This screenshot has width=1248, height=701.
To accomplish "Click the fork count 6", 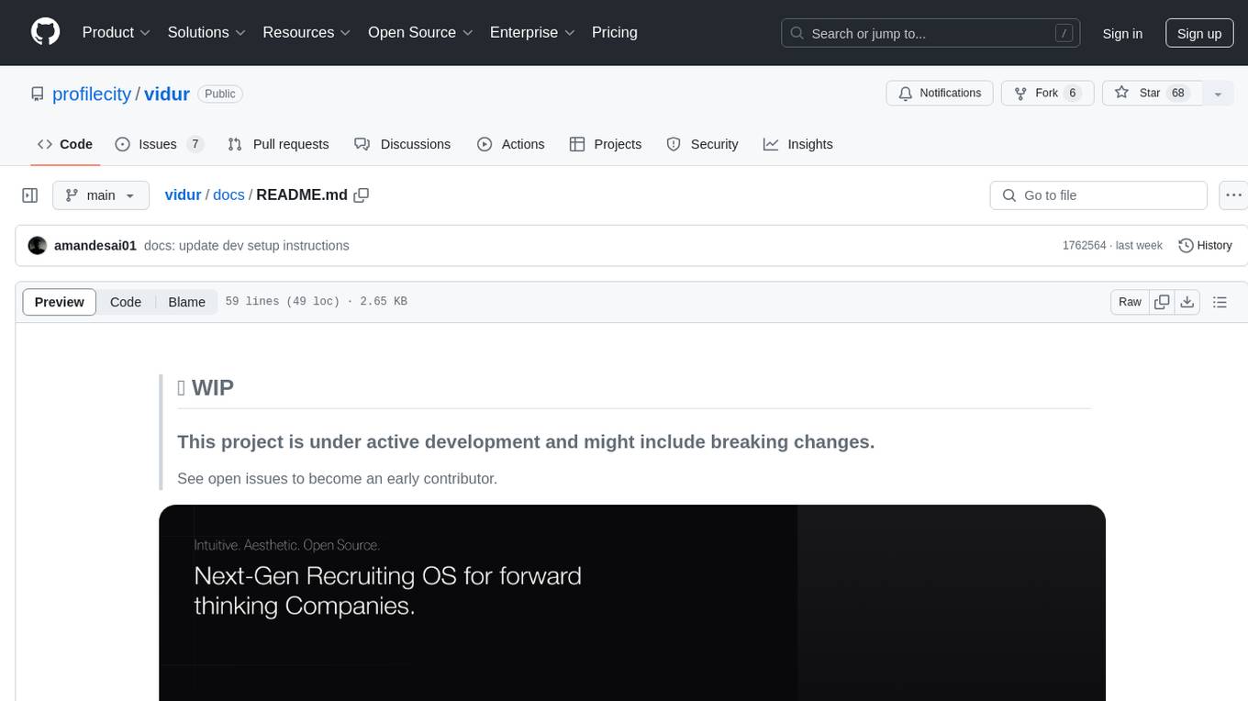I will coord(1073,94).
